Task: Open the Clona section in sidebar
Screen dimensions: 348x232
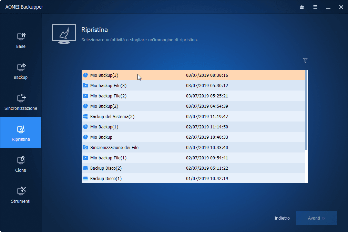Action: [21, 164]
